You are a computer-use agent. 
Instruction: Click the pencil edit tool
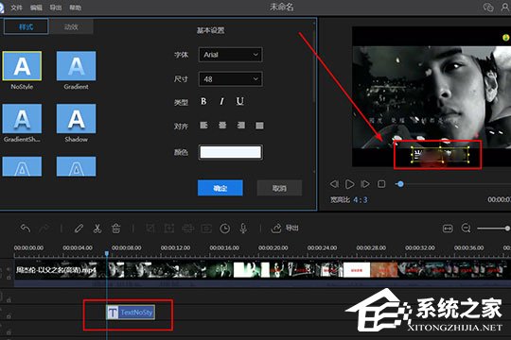click(79, 228)
